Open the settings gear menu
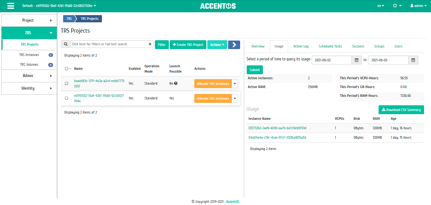This screenshot has width=431, height=205. 397,6
